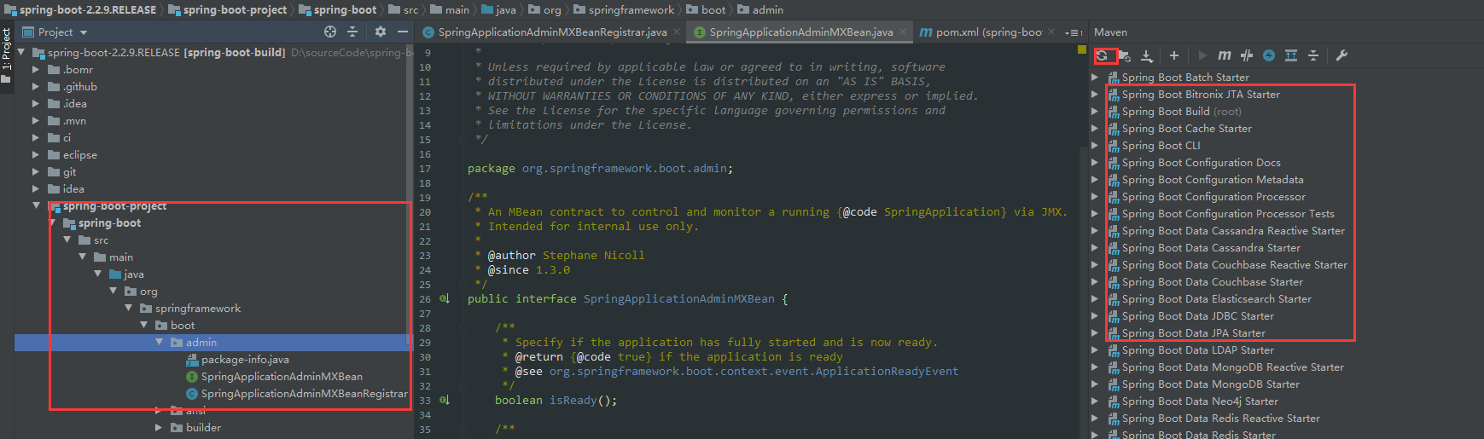
Task: Click spring-boot-project breadcrumb
Action: click(228, 9)
